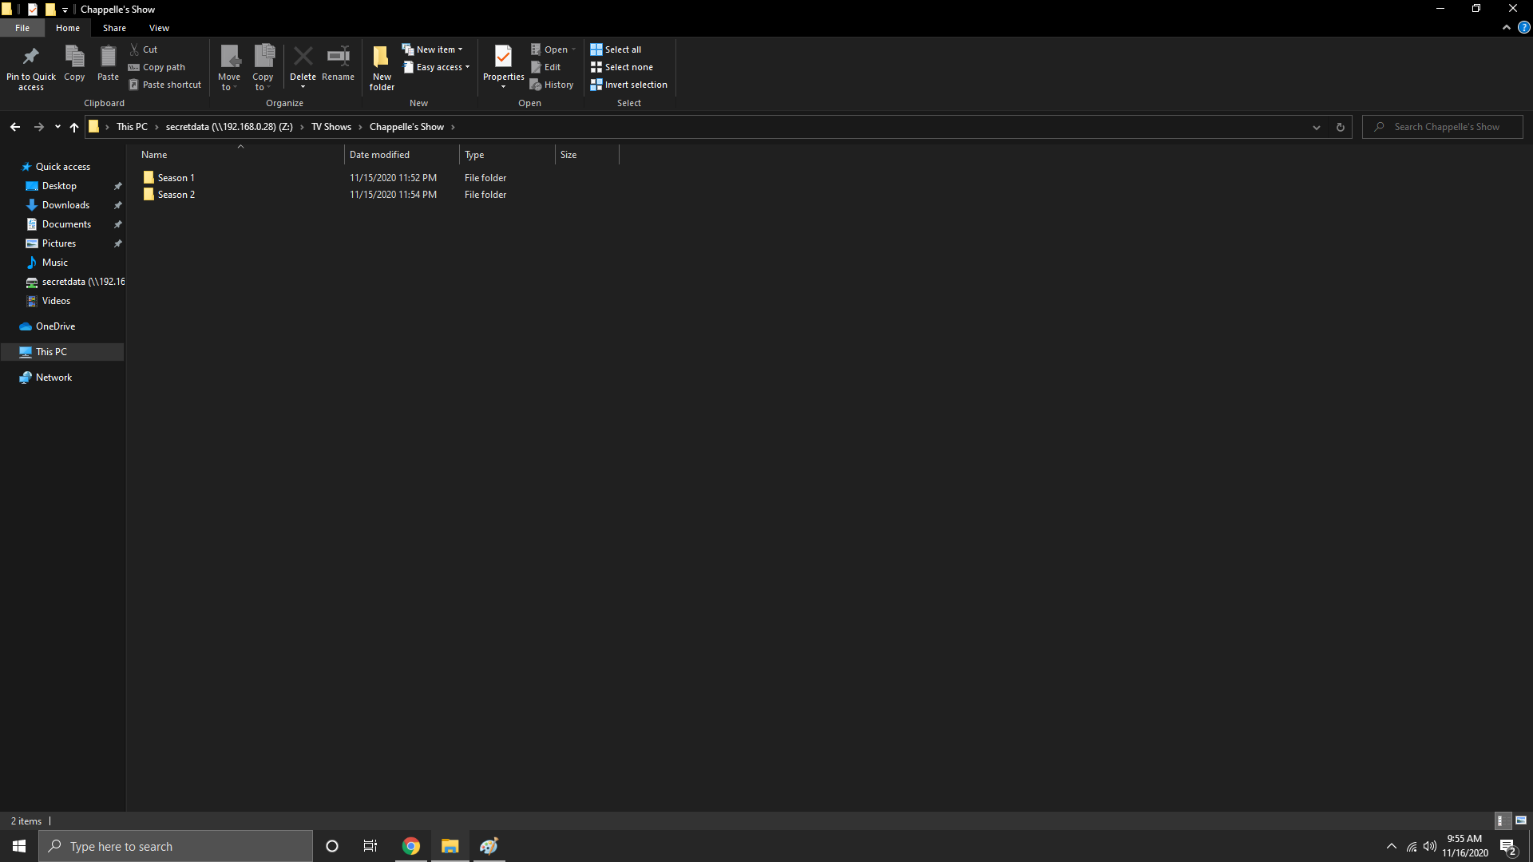Sort by the Type column
The height and width of the screenshot is (862, 1533).
pos(507,155)
